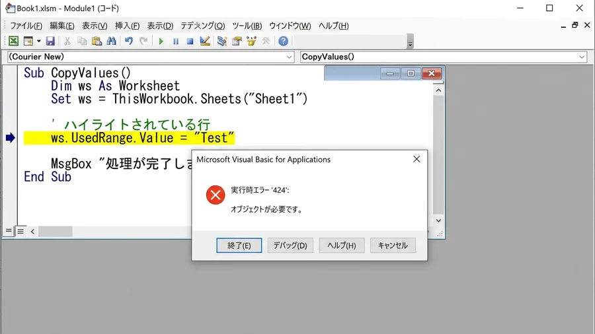Click the green ハイライトされている行 comment
The width and height of the screenshot is (595, 334).
pos(131,124)
